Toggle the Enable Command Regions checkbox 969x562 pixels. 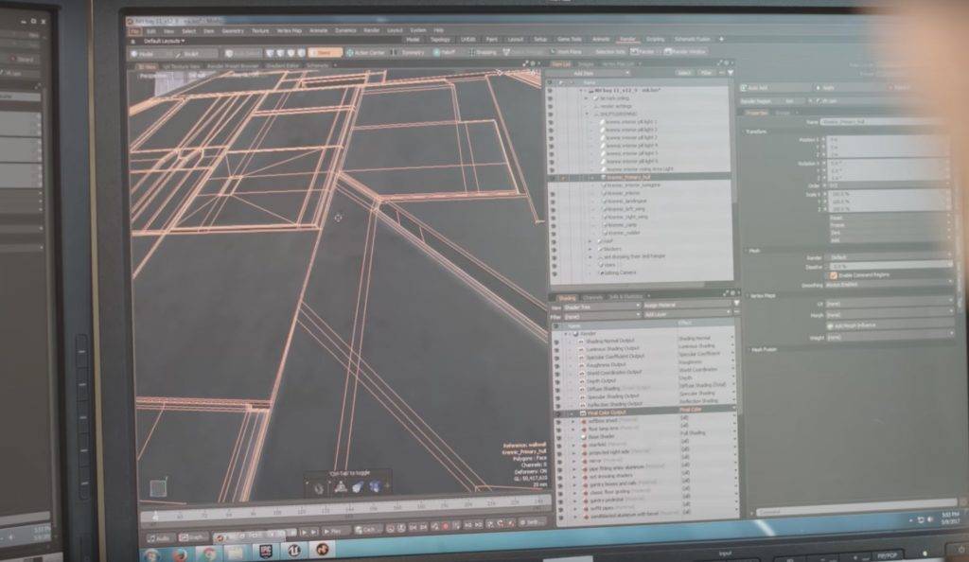834,275
